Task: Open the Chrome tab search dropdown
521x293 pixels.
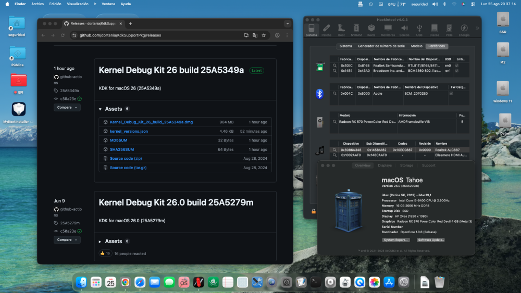Action: (x=288, y=23)
